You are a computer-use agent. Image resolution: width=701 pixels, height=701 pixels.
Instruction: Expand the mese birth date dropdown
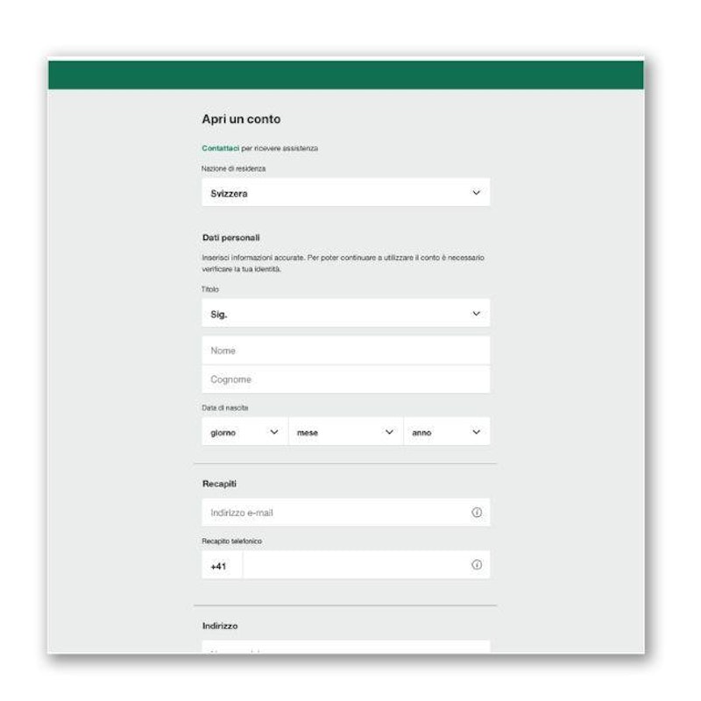click(345, 432)
